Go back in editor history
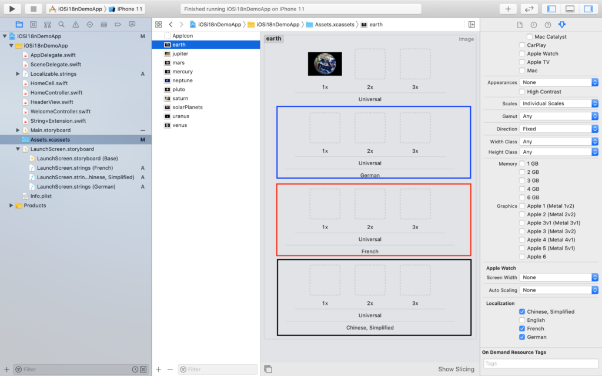Viewport: 602px width, 376px height. point(171,24)
